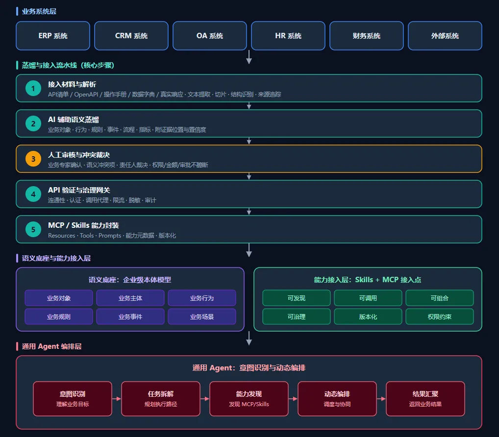Click the green number 2 step badge
499x437 pixels.
(x=33, y=124)
